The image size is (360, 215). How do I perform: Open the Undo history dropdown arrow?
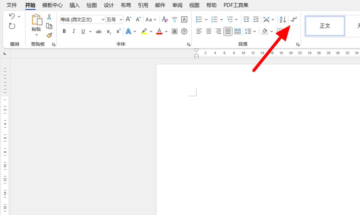click(19, 16)
